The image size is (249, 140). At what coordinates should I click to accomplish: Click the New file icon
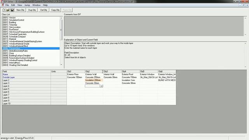[x=4, y=10]
